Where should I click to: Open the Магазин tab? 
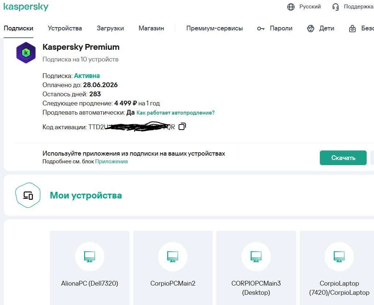click(x=151, y=28)
